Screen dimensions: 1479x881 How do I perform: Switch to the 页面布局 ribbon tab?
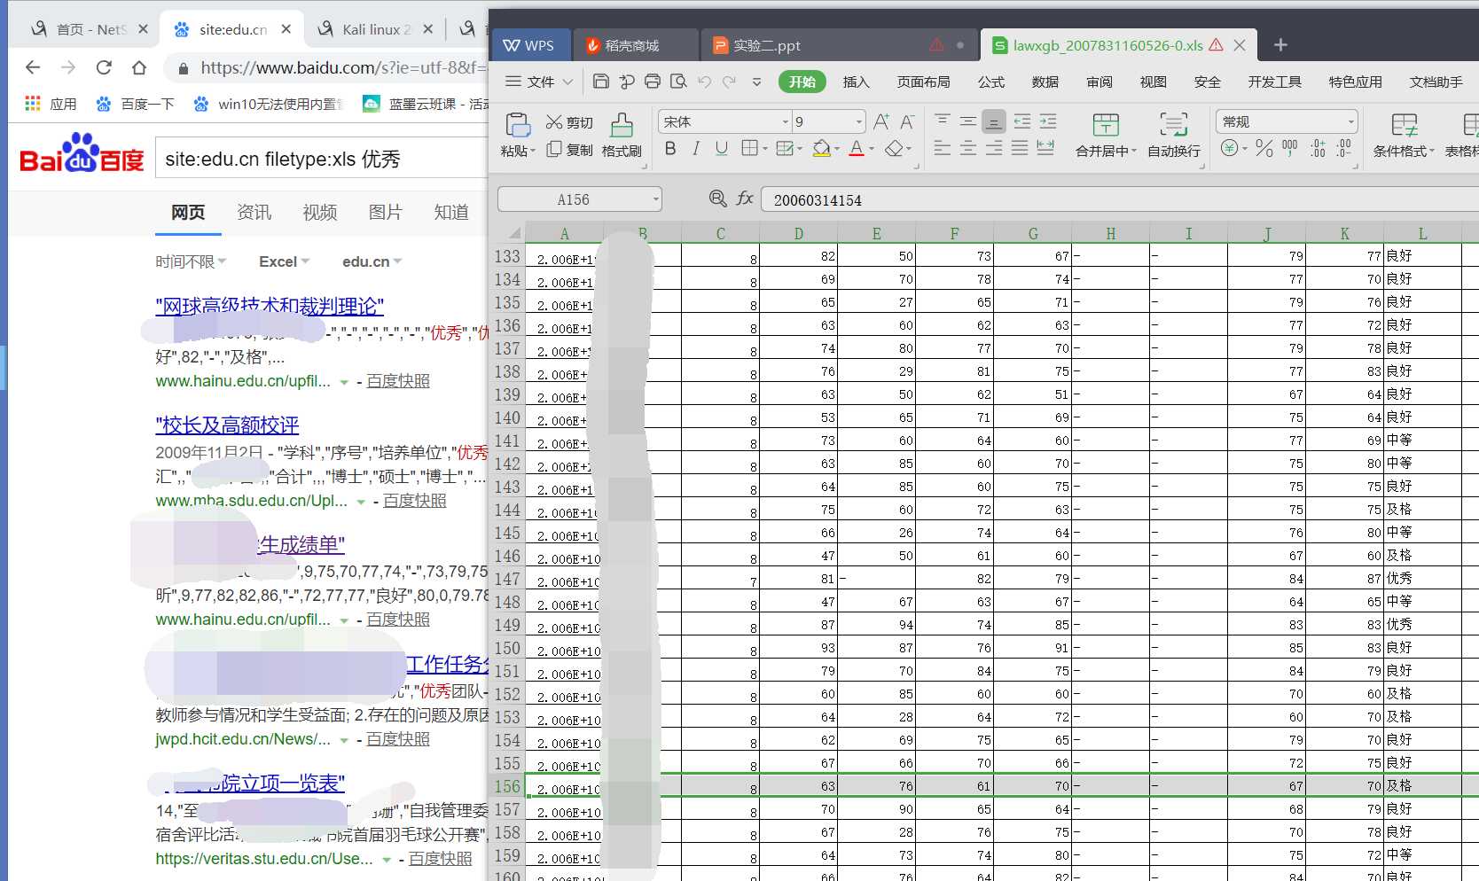923,82
